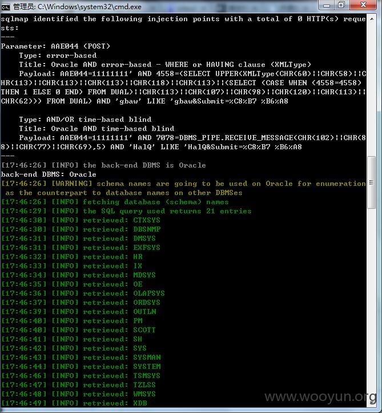This screenshot has height=413, width=382.
Task: Click the window title 'C:\Windows\system32\cmd.exe'
Action: (x=90, y=7)
